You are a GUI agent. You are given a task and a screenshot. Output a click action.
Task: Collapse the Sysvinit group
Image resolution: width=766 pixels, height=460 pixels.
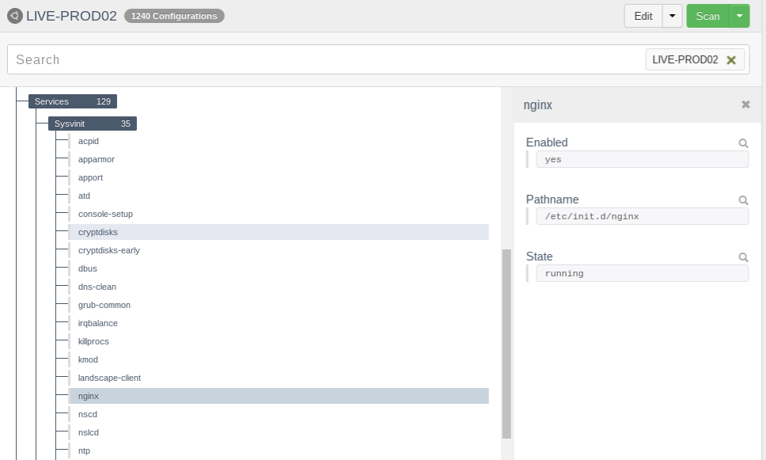(93, 124)
